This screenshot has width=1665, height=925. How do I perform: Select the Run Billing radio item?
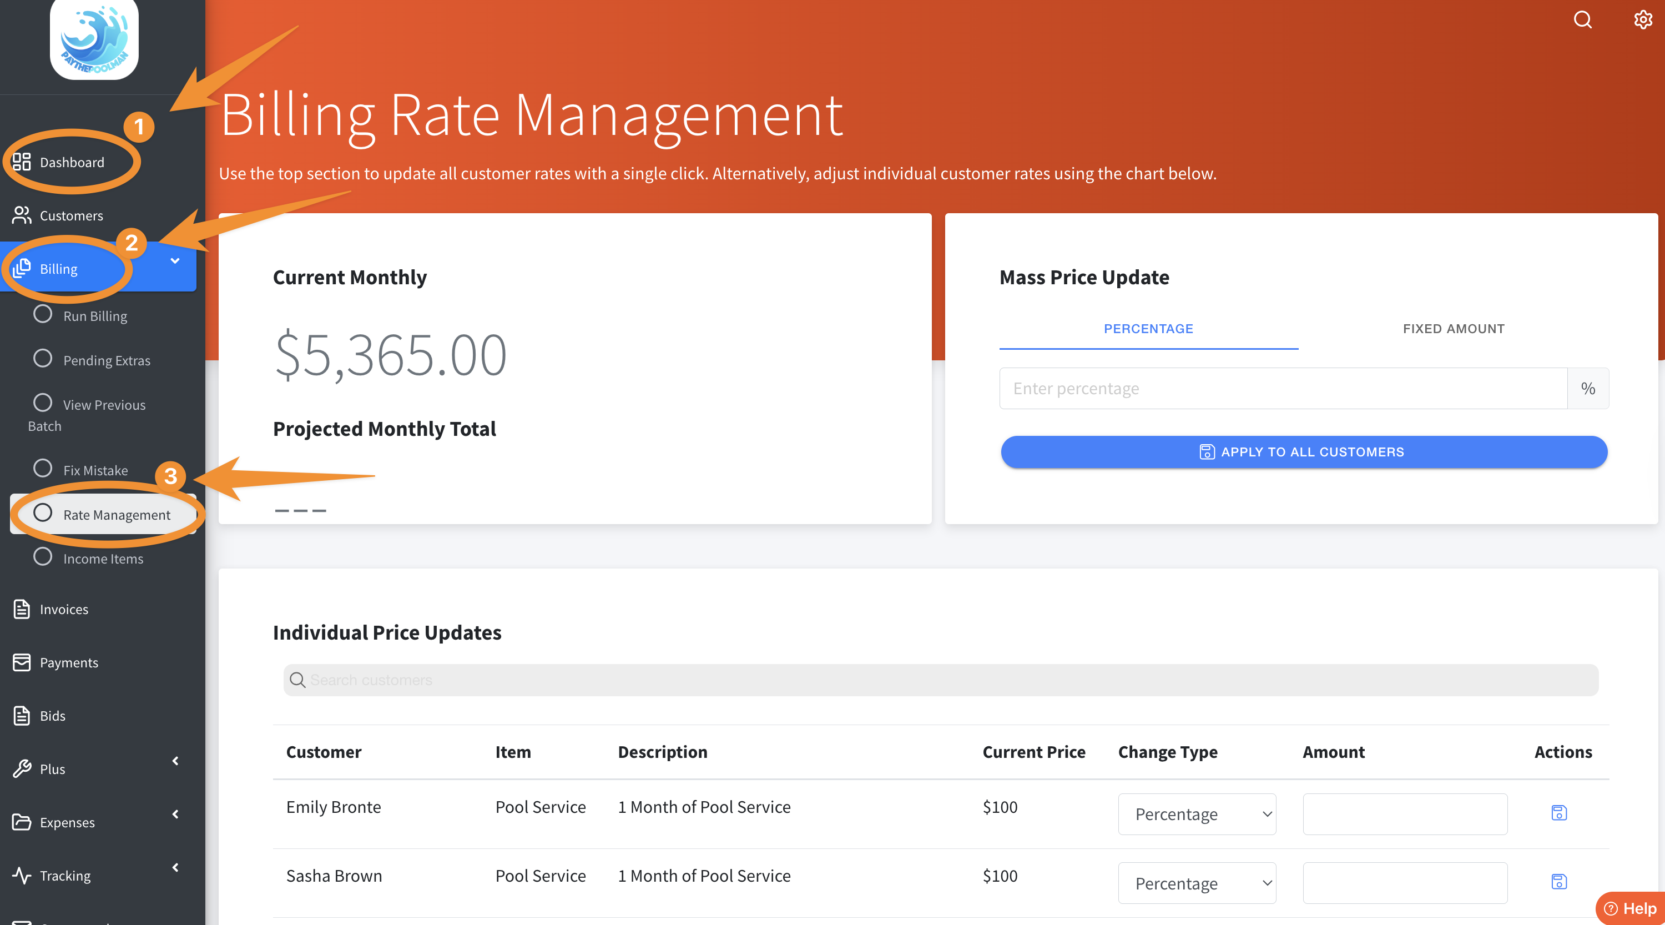click(x=94, y=315)
